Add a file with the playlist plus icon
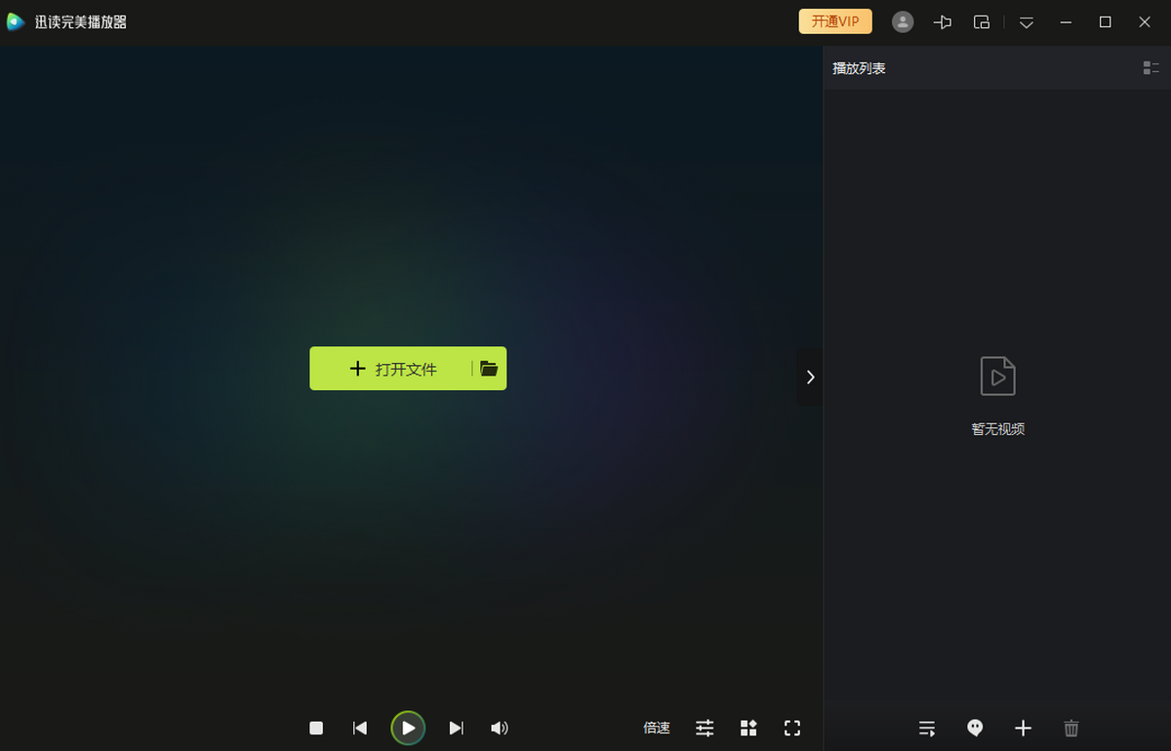 (1023, 728)
